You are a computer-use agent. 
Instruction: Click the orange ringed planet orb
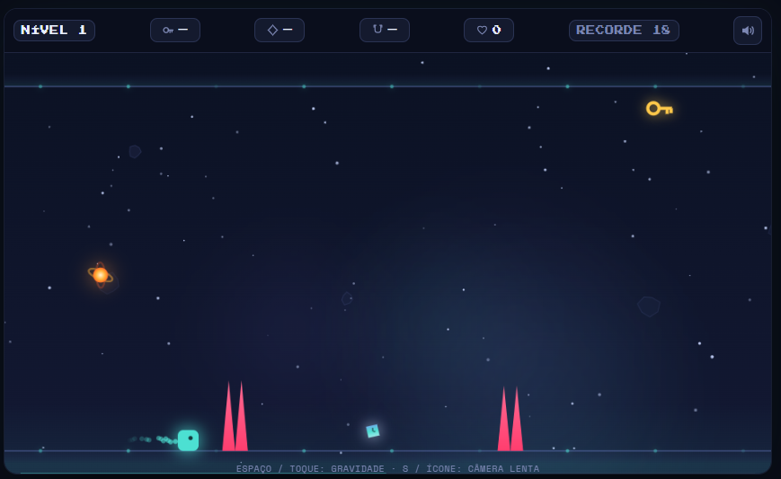click(101, 275)
